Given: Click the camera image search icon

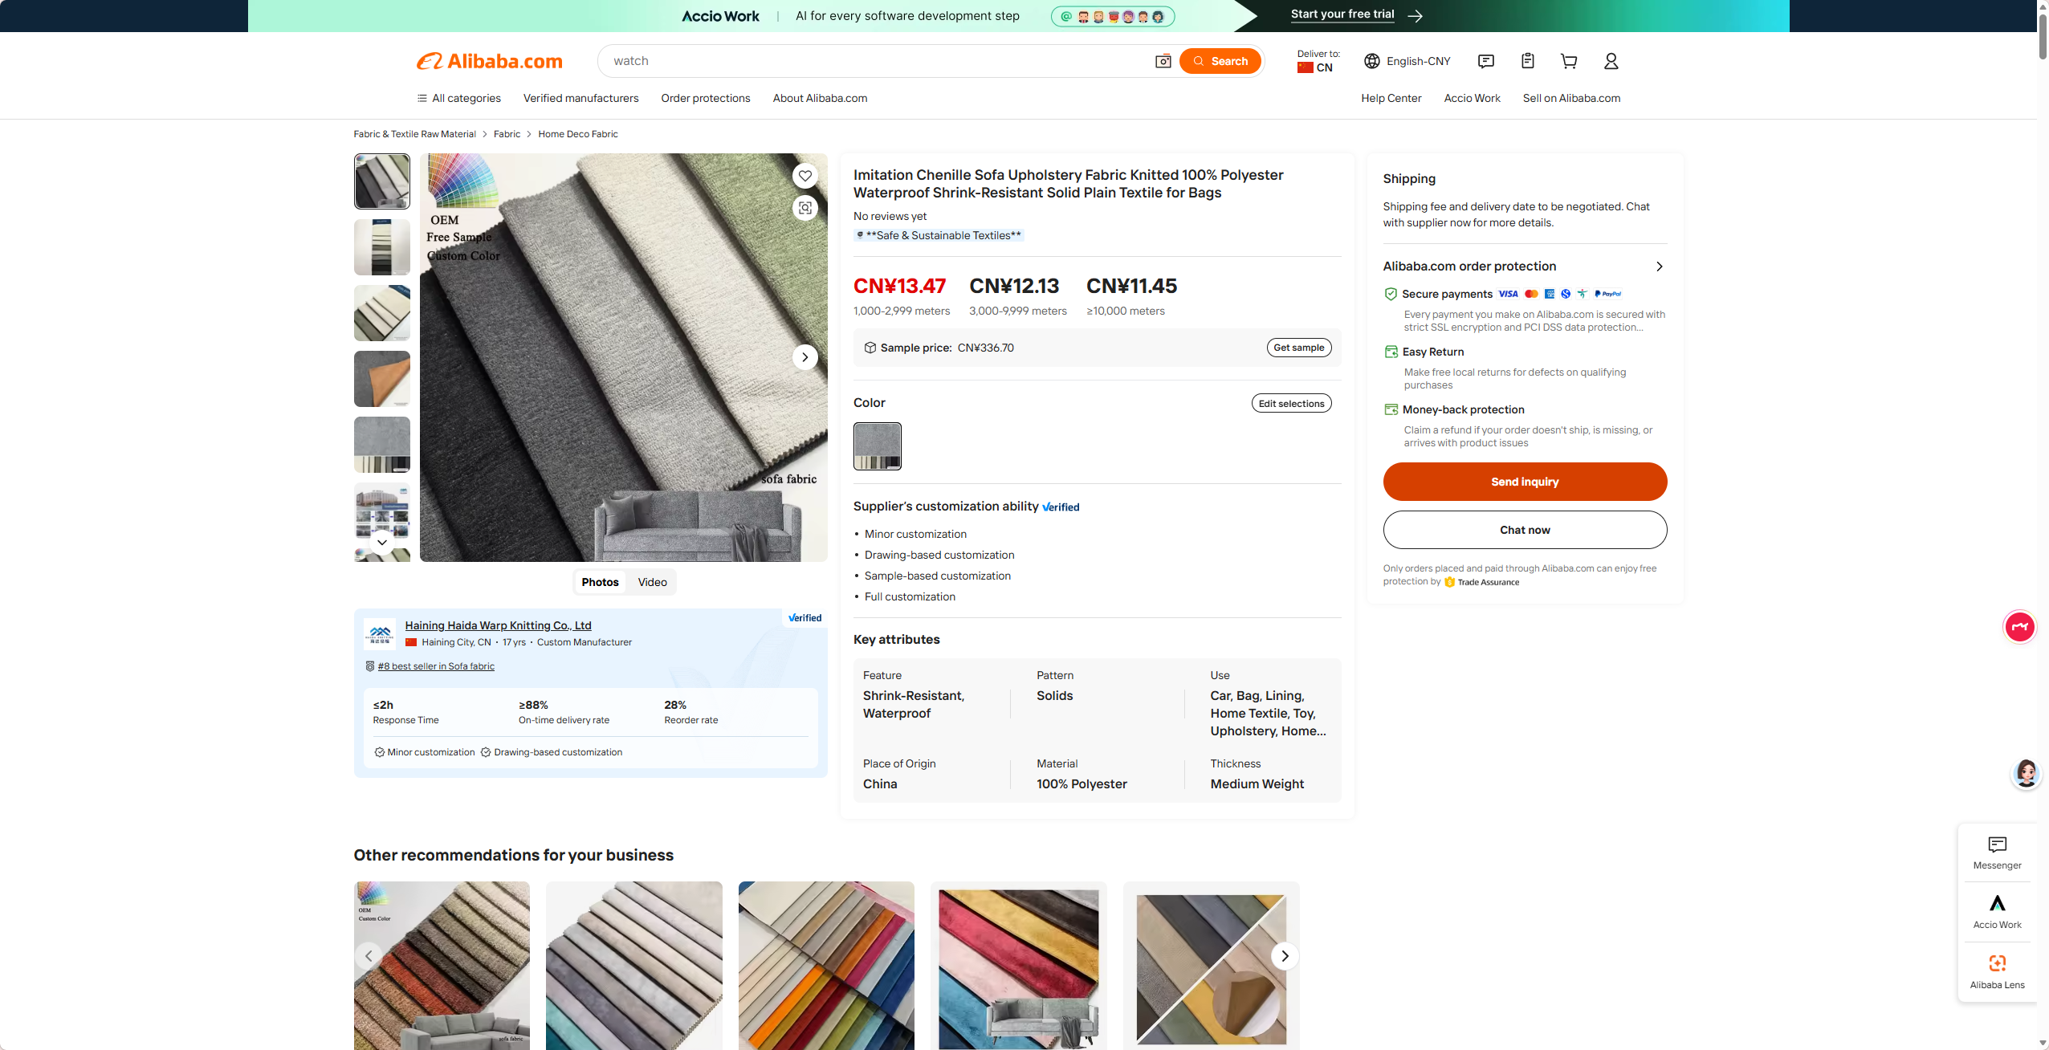Looking at the screenshot, I should tap(1163, 61).
